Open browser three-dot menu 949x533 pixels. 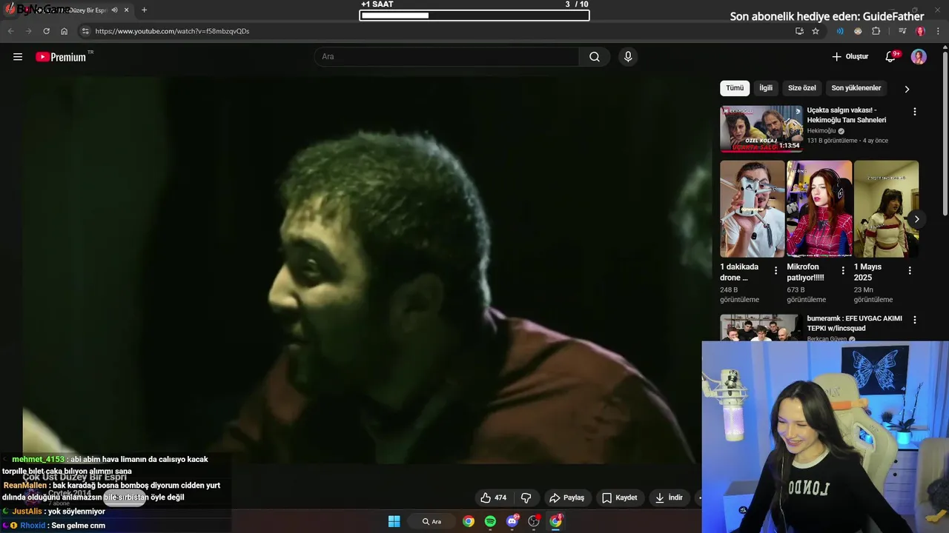click(x=938, y=31)
